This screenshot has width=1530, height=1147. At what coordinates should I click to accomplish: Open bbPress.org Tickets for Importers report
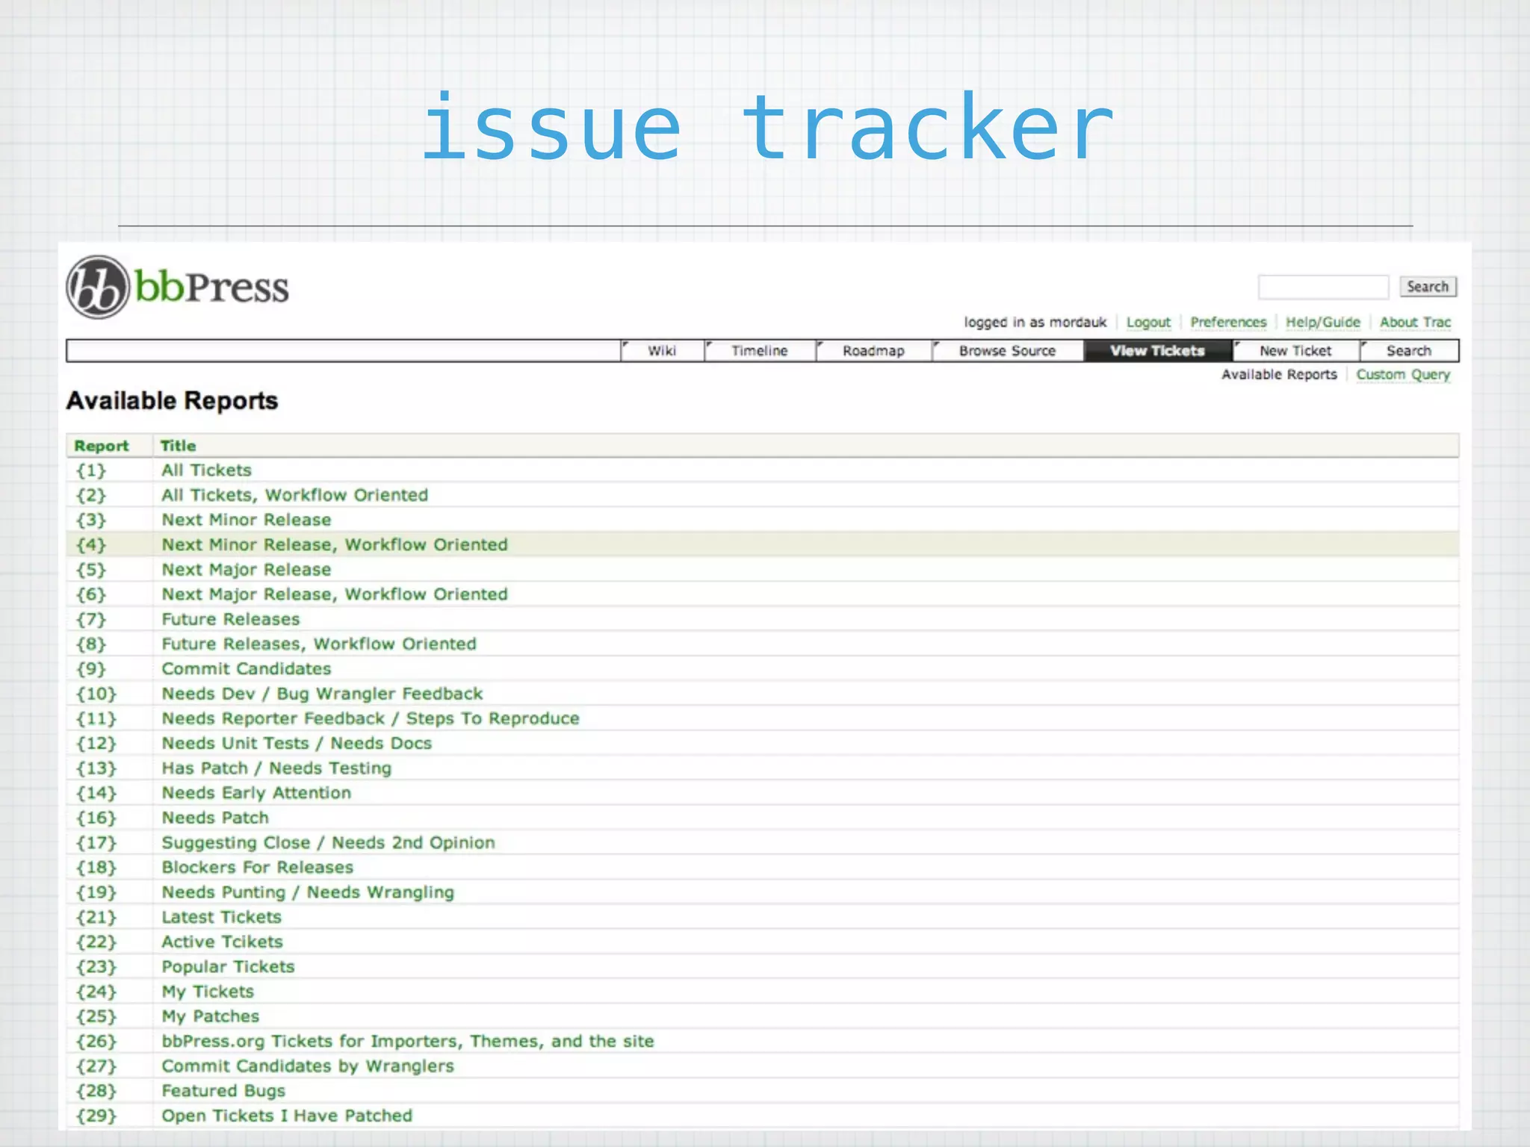coord(407,1041)
